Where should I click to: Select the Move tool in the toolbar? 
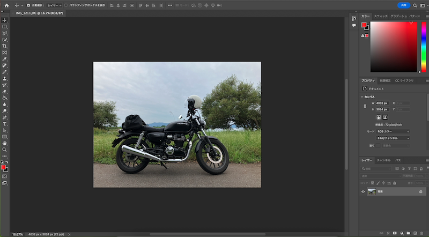pyautogui.click(x=4, y=20)
